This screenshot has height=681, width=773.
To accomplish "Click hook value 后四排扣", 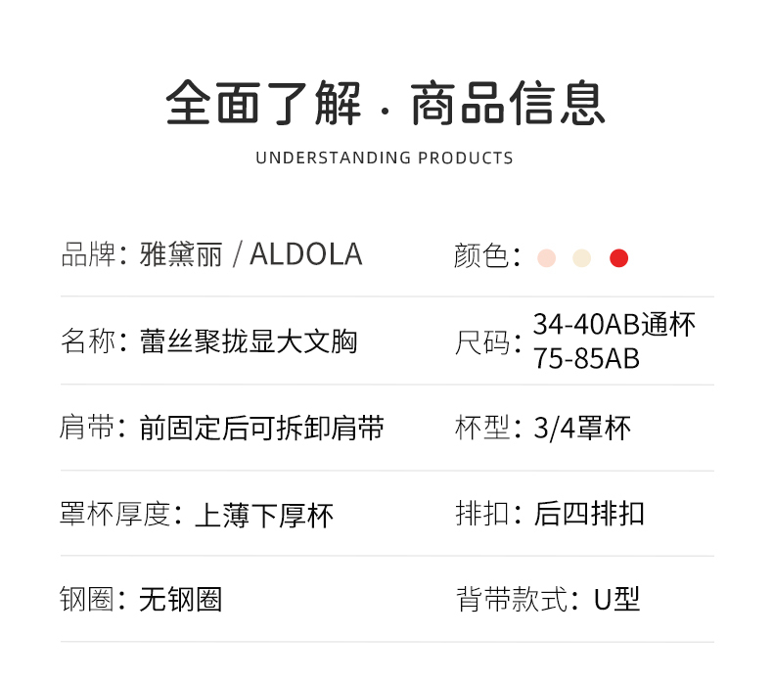I will [x=589, y=514].
